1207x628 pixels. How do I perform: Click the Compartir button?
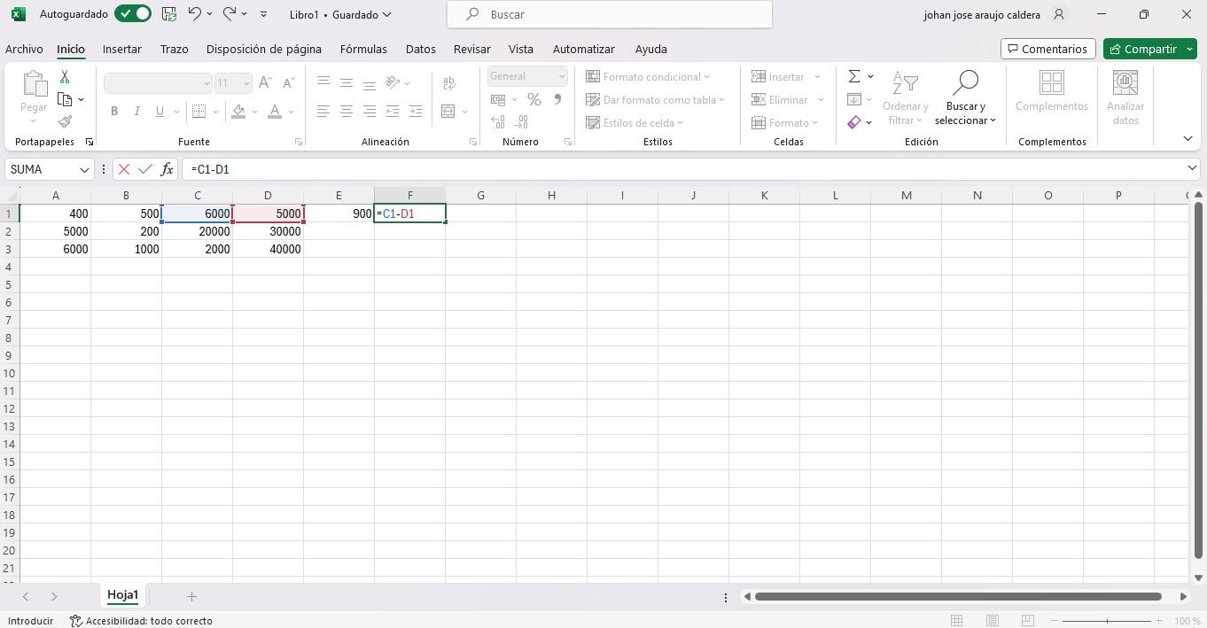1142,49
